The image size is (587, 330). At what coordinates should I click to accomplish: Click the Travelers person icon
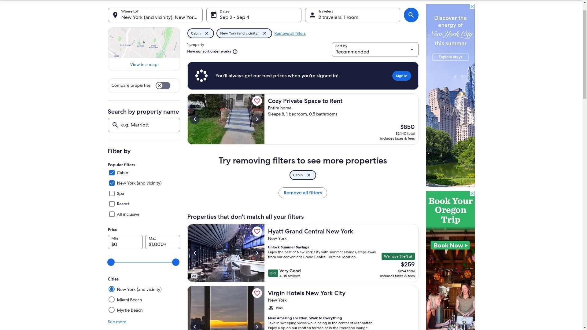(x=312, y=15)
